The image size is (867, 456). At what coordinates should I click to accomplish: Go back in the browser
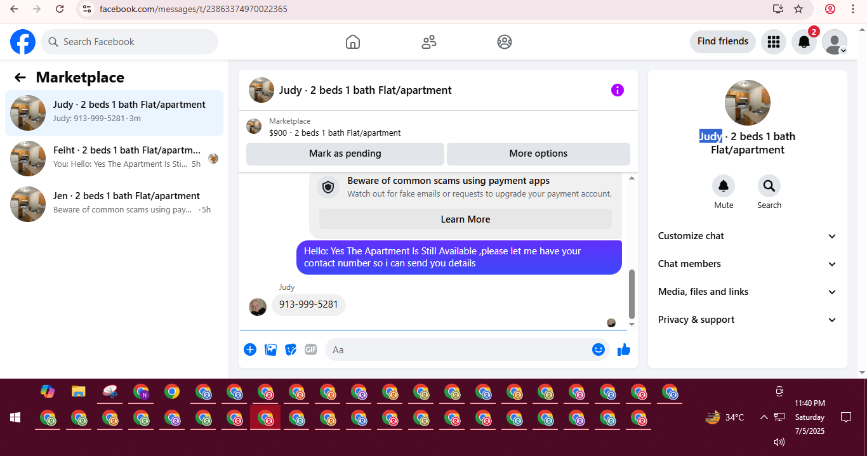click(14, 9)
